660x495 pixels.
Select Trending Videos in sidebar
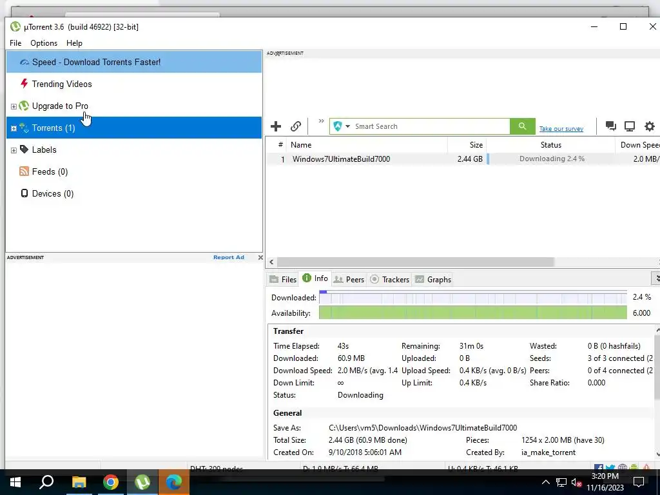[134, 84]
